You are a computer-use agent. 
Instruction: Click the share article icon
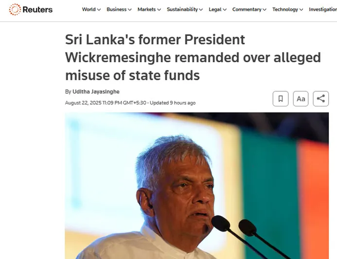pyautogui.click(x=320, y=99)
